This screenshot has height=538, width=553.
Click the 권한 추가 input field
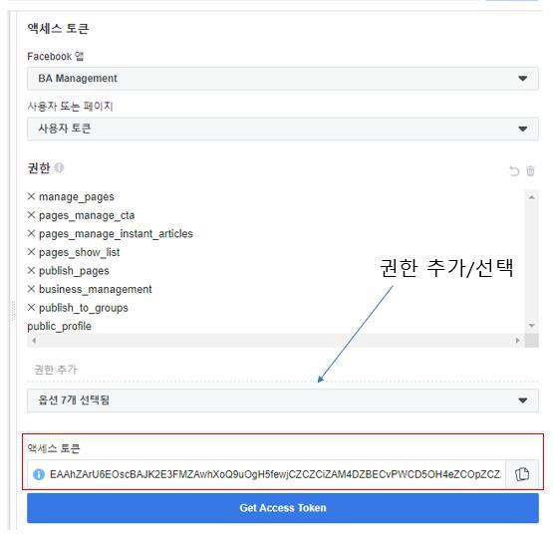coord(283,370)
